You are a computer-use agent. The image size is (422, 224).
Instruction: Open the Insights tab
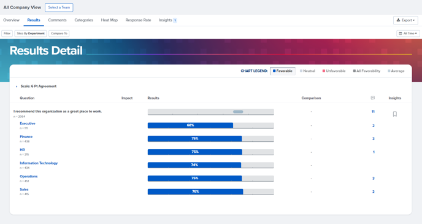[167, 20]
